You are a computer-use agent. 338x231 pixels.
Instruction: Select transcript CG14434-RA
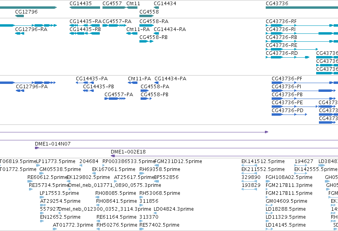pyautogui.click(x=156, y=33)
